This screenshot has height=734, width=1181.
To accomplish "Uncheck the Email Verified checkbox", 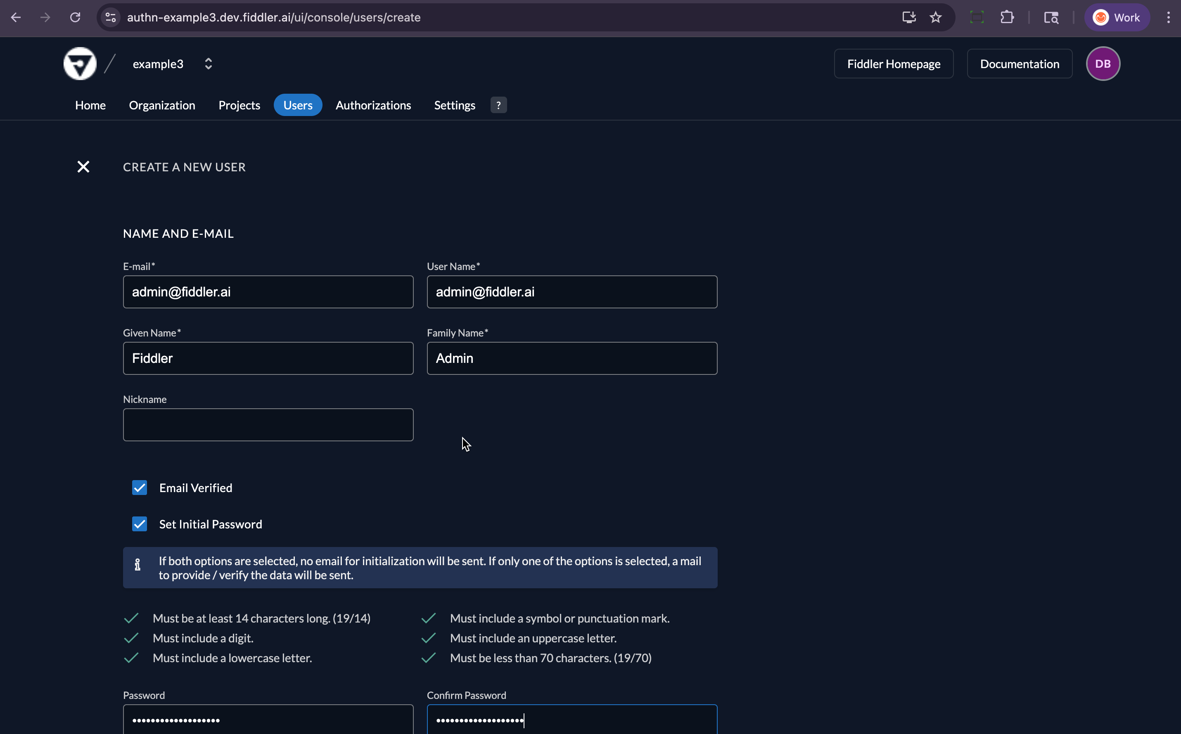I will click(x=140, y=488).
